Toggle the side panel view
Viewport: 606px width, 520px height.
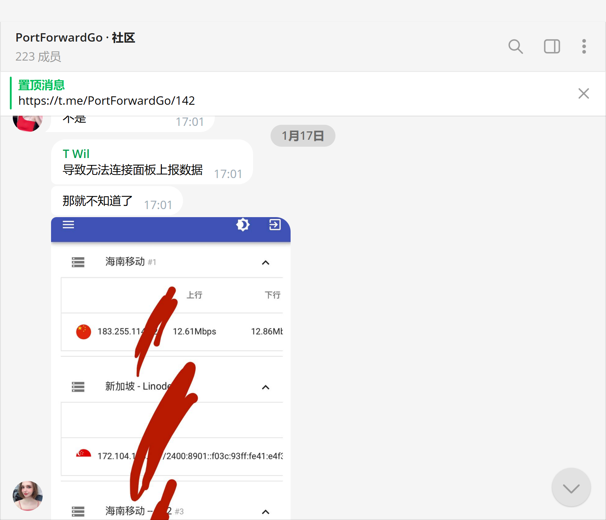(552, 46)
